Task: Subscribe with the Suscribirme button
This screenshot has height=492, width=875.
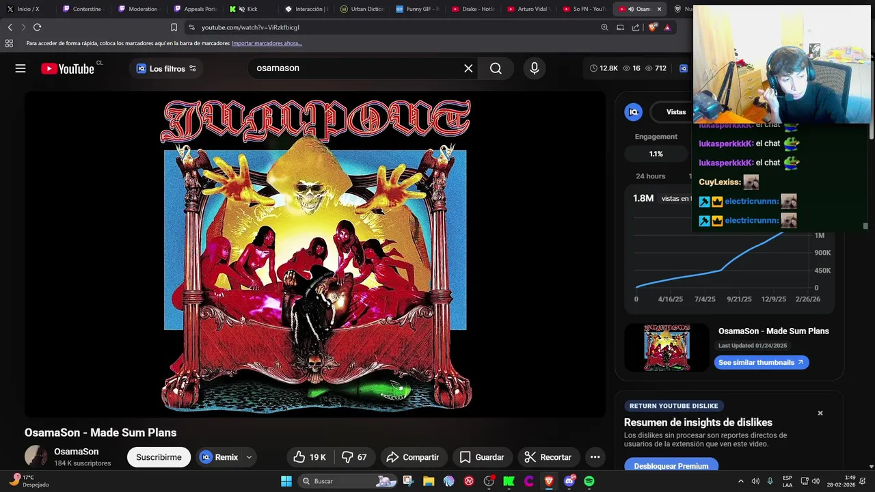Action: (x=159, y=457)
